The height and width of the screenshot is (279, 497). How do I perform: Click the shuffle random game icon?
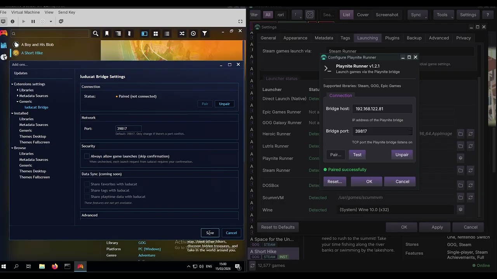click(x=182, y=34)
